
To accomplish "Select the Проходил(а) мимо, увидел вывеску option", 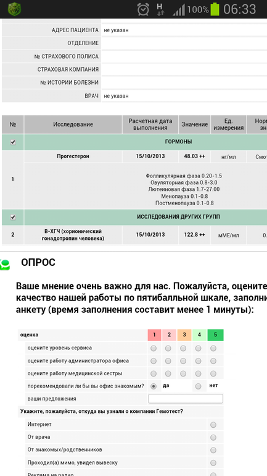I will pyautogui.click(x=213, y=462).
